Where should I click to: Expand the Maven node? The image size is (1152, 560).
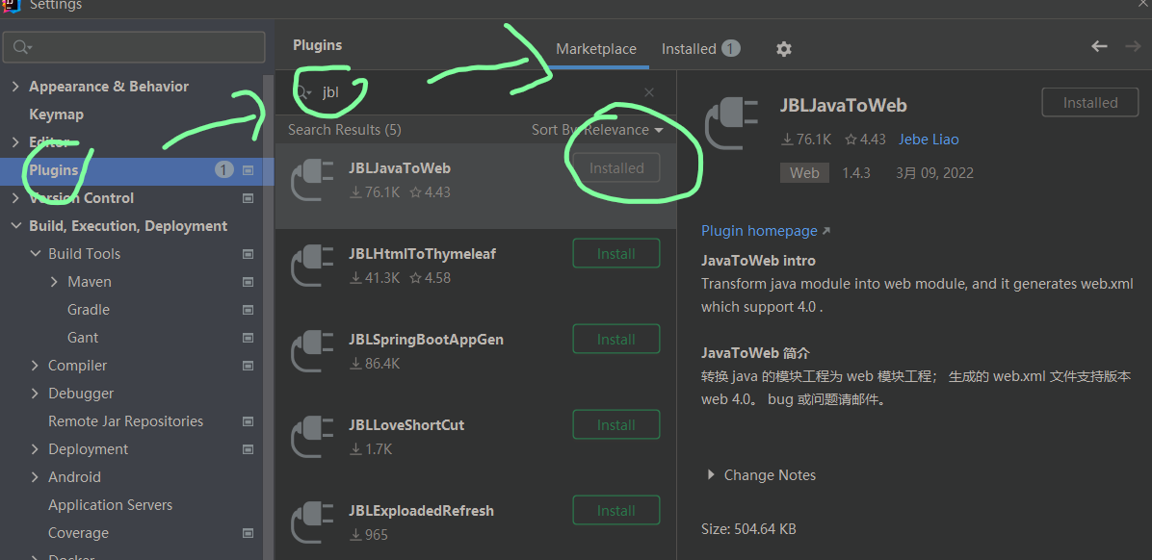point(54,282)
